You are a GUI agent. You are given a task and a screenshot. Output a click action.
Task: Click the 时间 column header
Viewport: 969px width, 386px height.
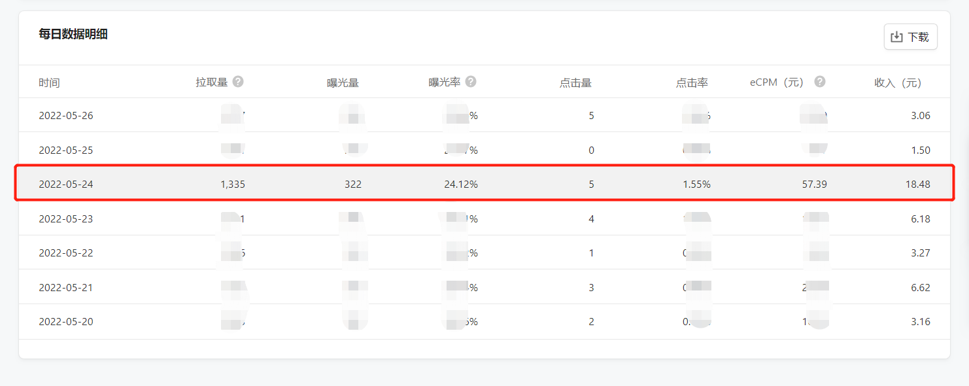49,83
